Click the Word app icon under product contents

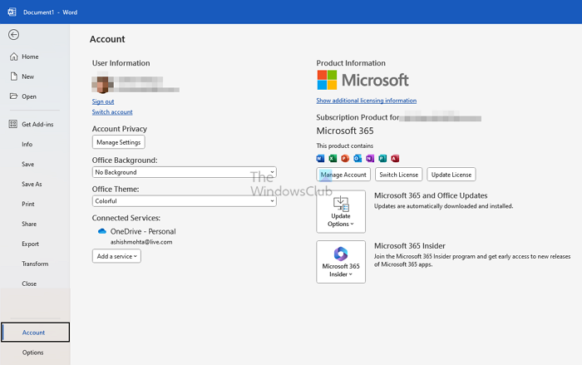click(320, 159)
